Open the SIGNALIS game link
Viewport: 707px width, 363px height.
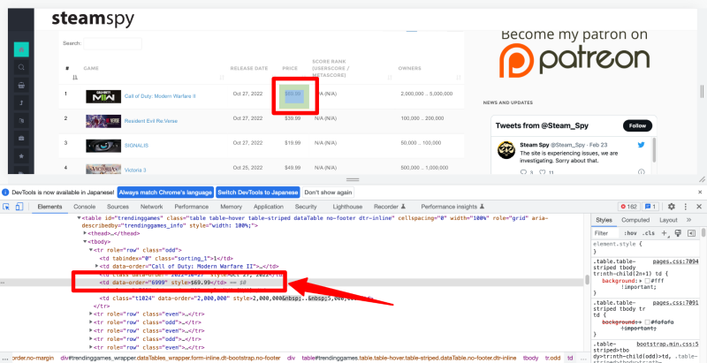point(136,146)
